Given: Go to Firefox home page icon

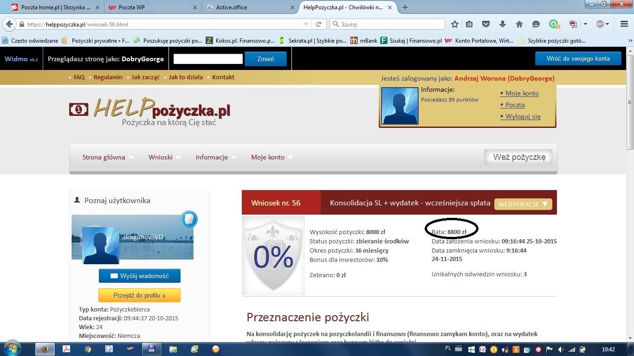Looking at the screenshot, I should (x=519, y=24).
